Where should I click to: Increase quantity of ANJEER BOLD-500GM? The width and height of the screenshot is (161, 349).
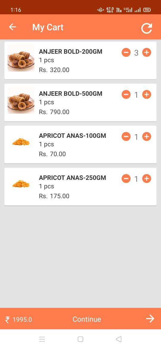[147, 95]
